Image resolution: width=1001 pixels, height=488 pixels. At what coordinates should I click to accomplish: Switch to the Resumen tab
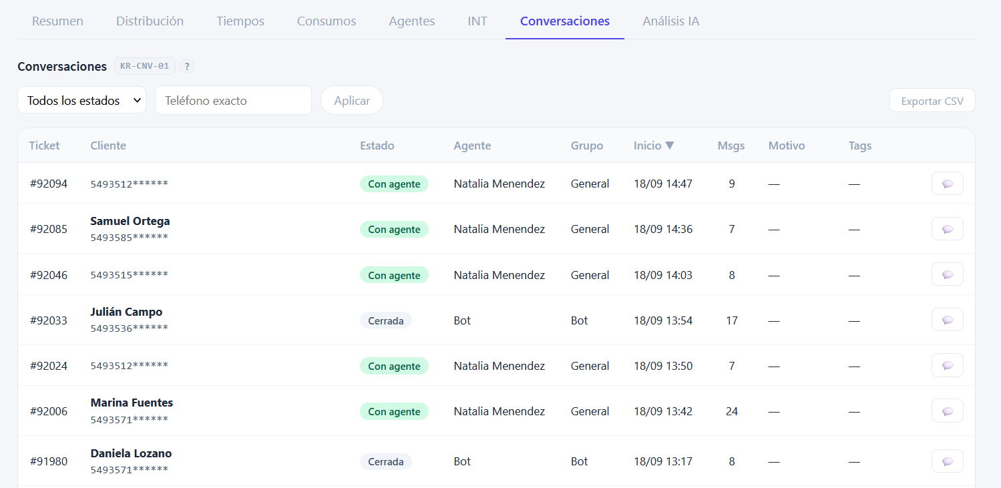click(57, 21)
